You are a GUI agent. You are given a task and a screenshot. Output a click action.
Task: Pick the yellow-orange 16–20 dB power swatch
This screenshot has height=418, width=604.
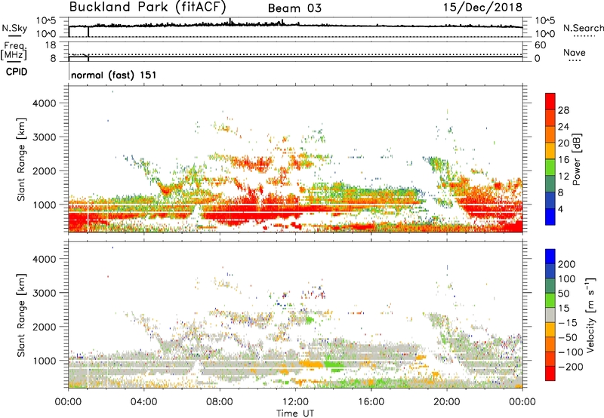coord(550,151)
